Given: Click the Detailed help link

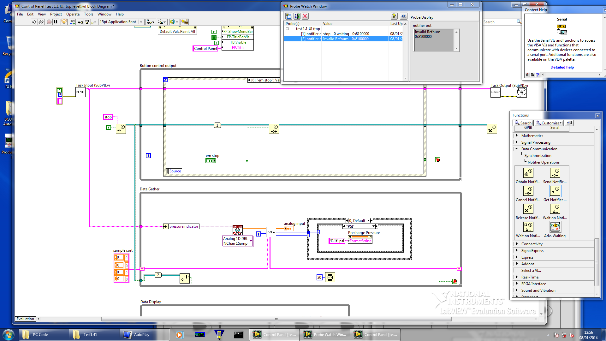Looking at the screenshot, I should (562, 67).
